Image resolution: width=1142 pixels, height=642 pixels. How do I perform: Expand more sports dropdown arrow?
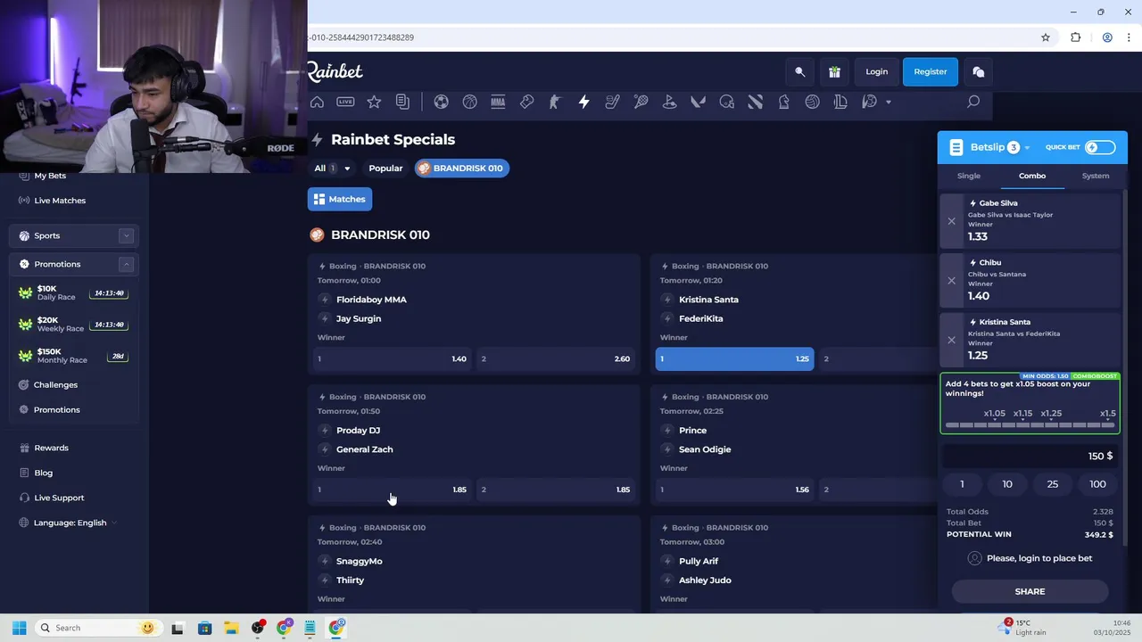coord(888,102)
